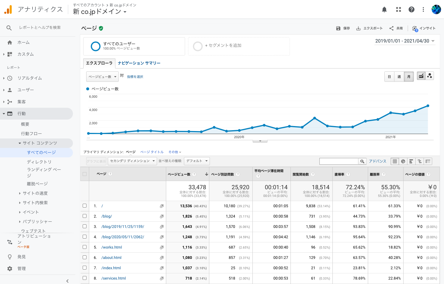Check the box for /works.html row
The image size is (444, 284).
85,247
